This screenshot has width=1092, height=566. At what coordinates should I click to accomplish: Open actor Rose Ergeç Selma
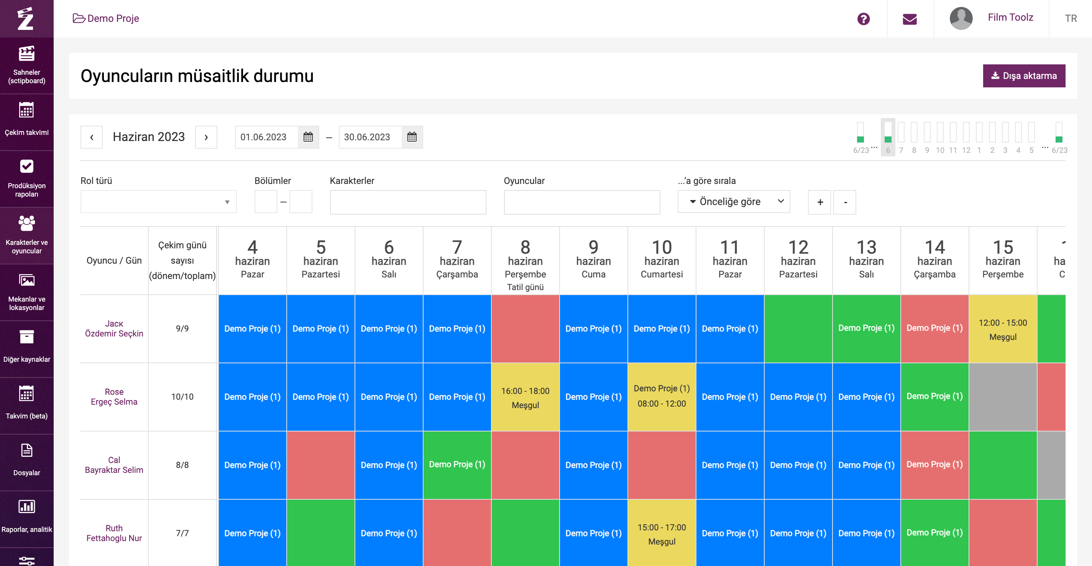click(x=114, y=397)
